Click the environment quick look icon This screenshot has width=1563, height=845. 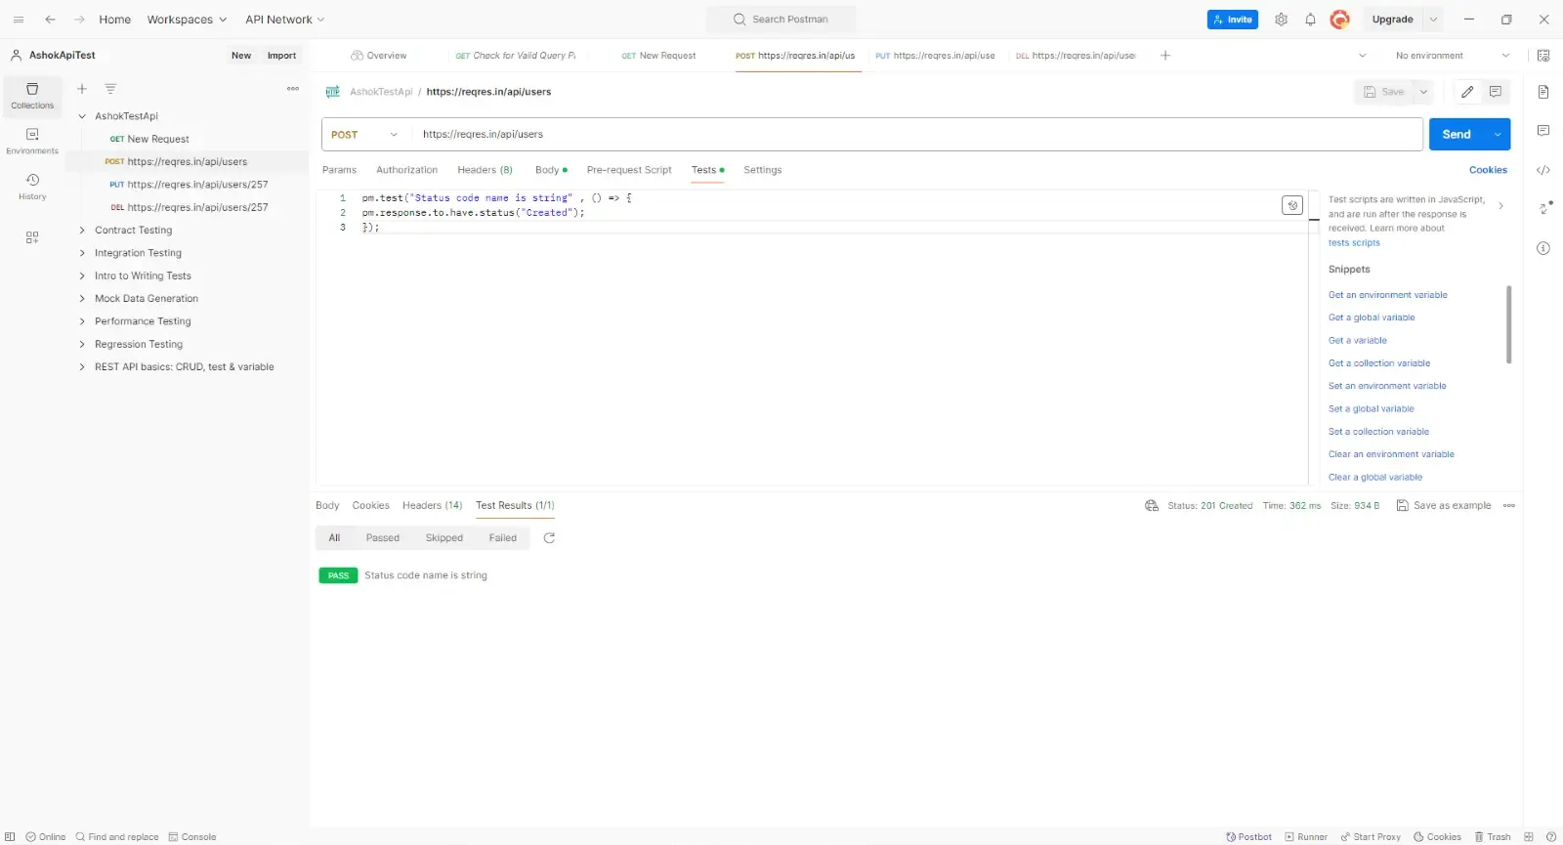pos(1543,56)
